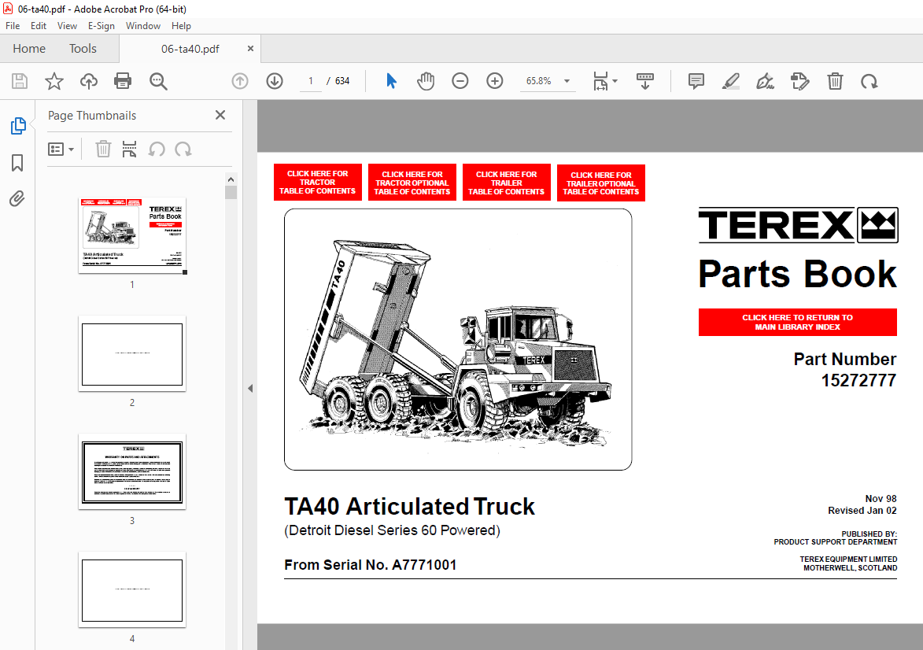Open thumbnails panel options dropdown
This screenshot has height=650, width=923.
[61, 149]
